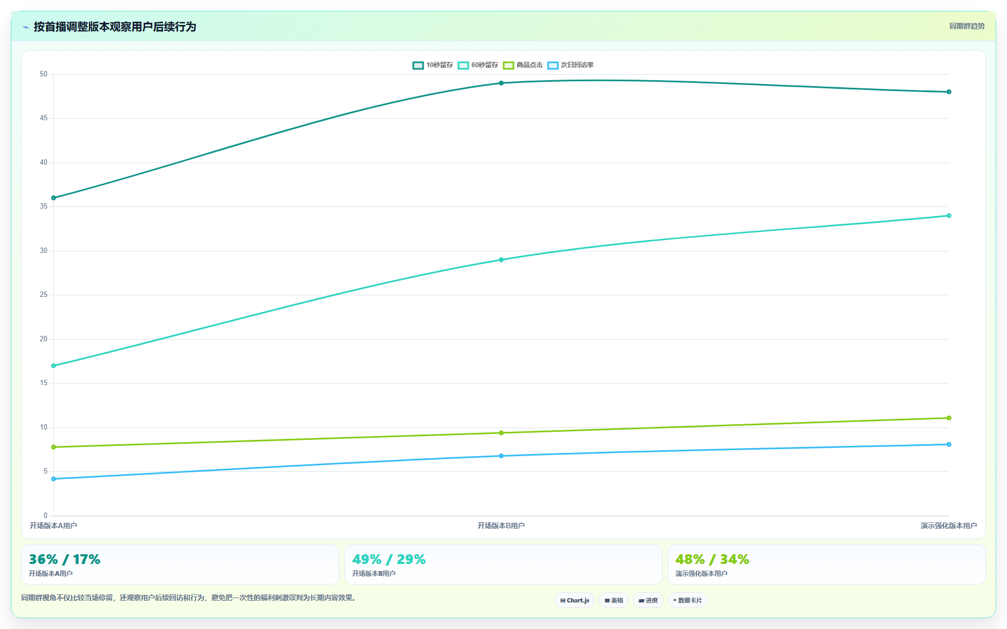This screenshot has width=1007, height=629.
Task: Select the 10秒留存 point for 演示强化版本用户
Action: click(x=948, y=92)
